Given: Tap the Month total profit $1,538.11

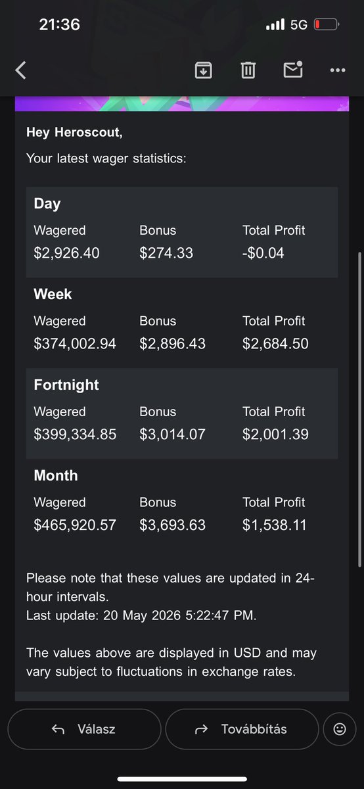Looking at the screenshot, I should 275,525.
